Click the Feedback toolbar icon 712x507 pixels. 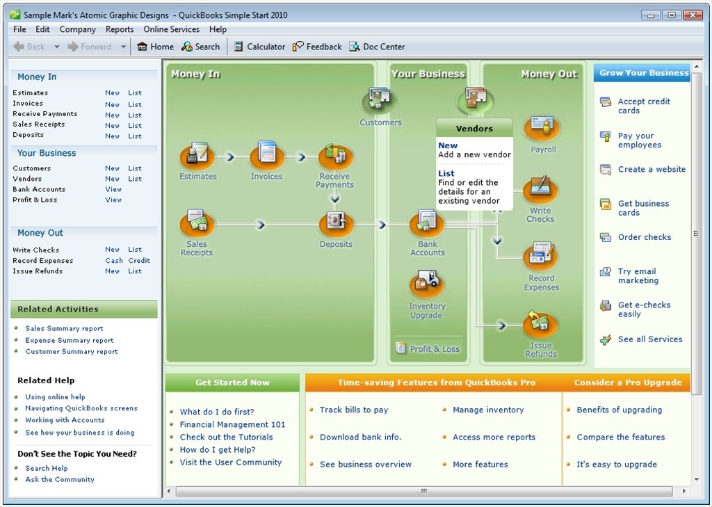pyautogui.click(x=298, y=47)
